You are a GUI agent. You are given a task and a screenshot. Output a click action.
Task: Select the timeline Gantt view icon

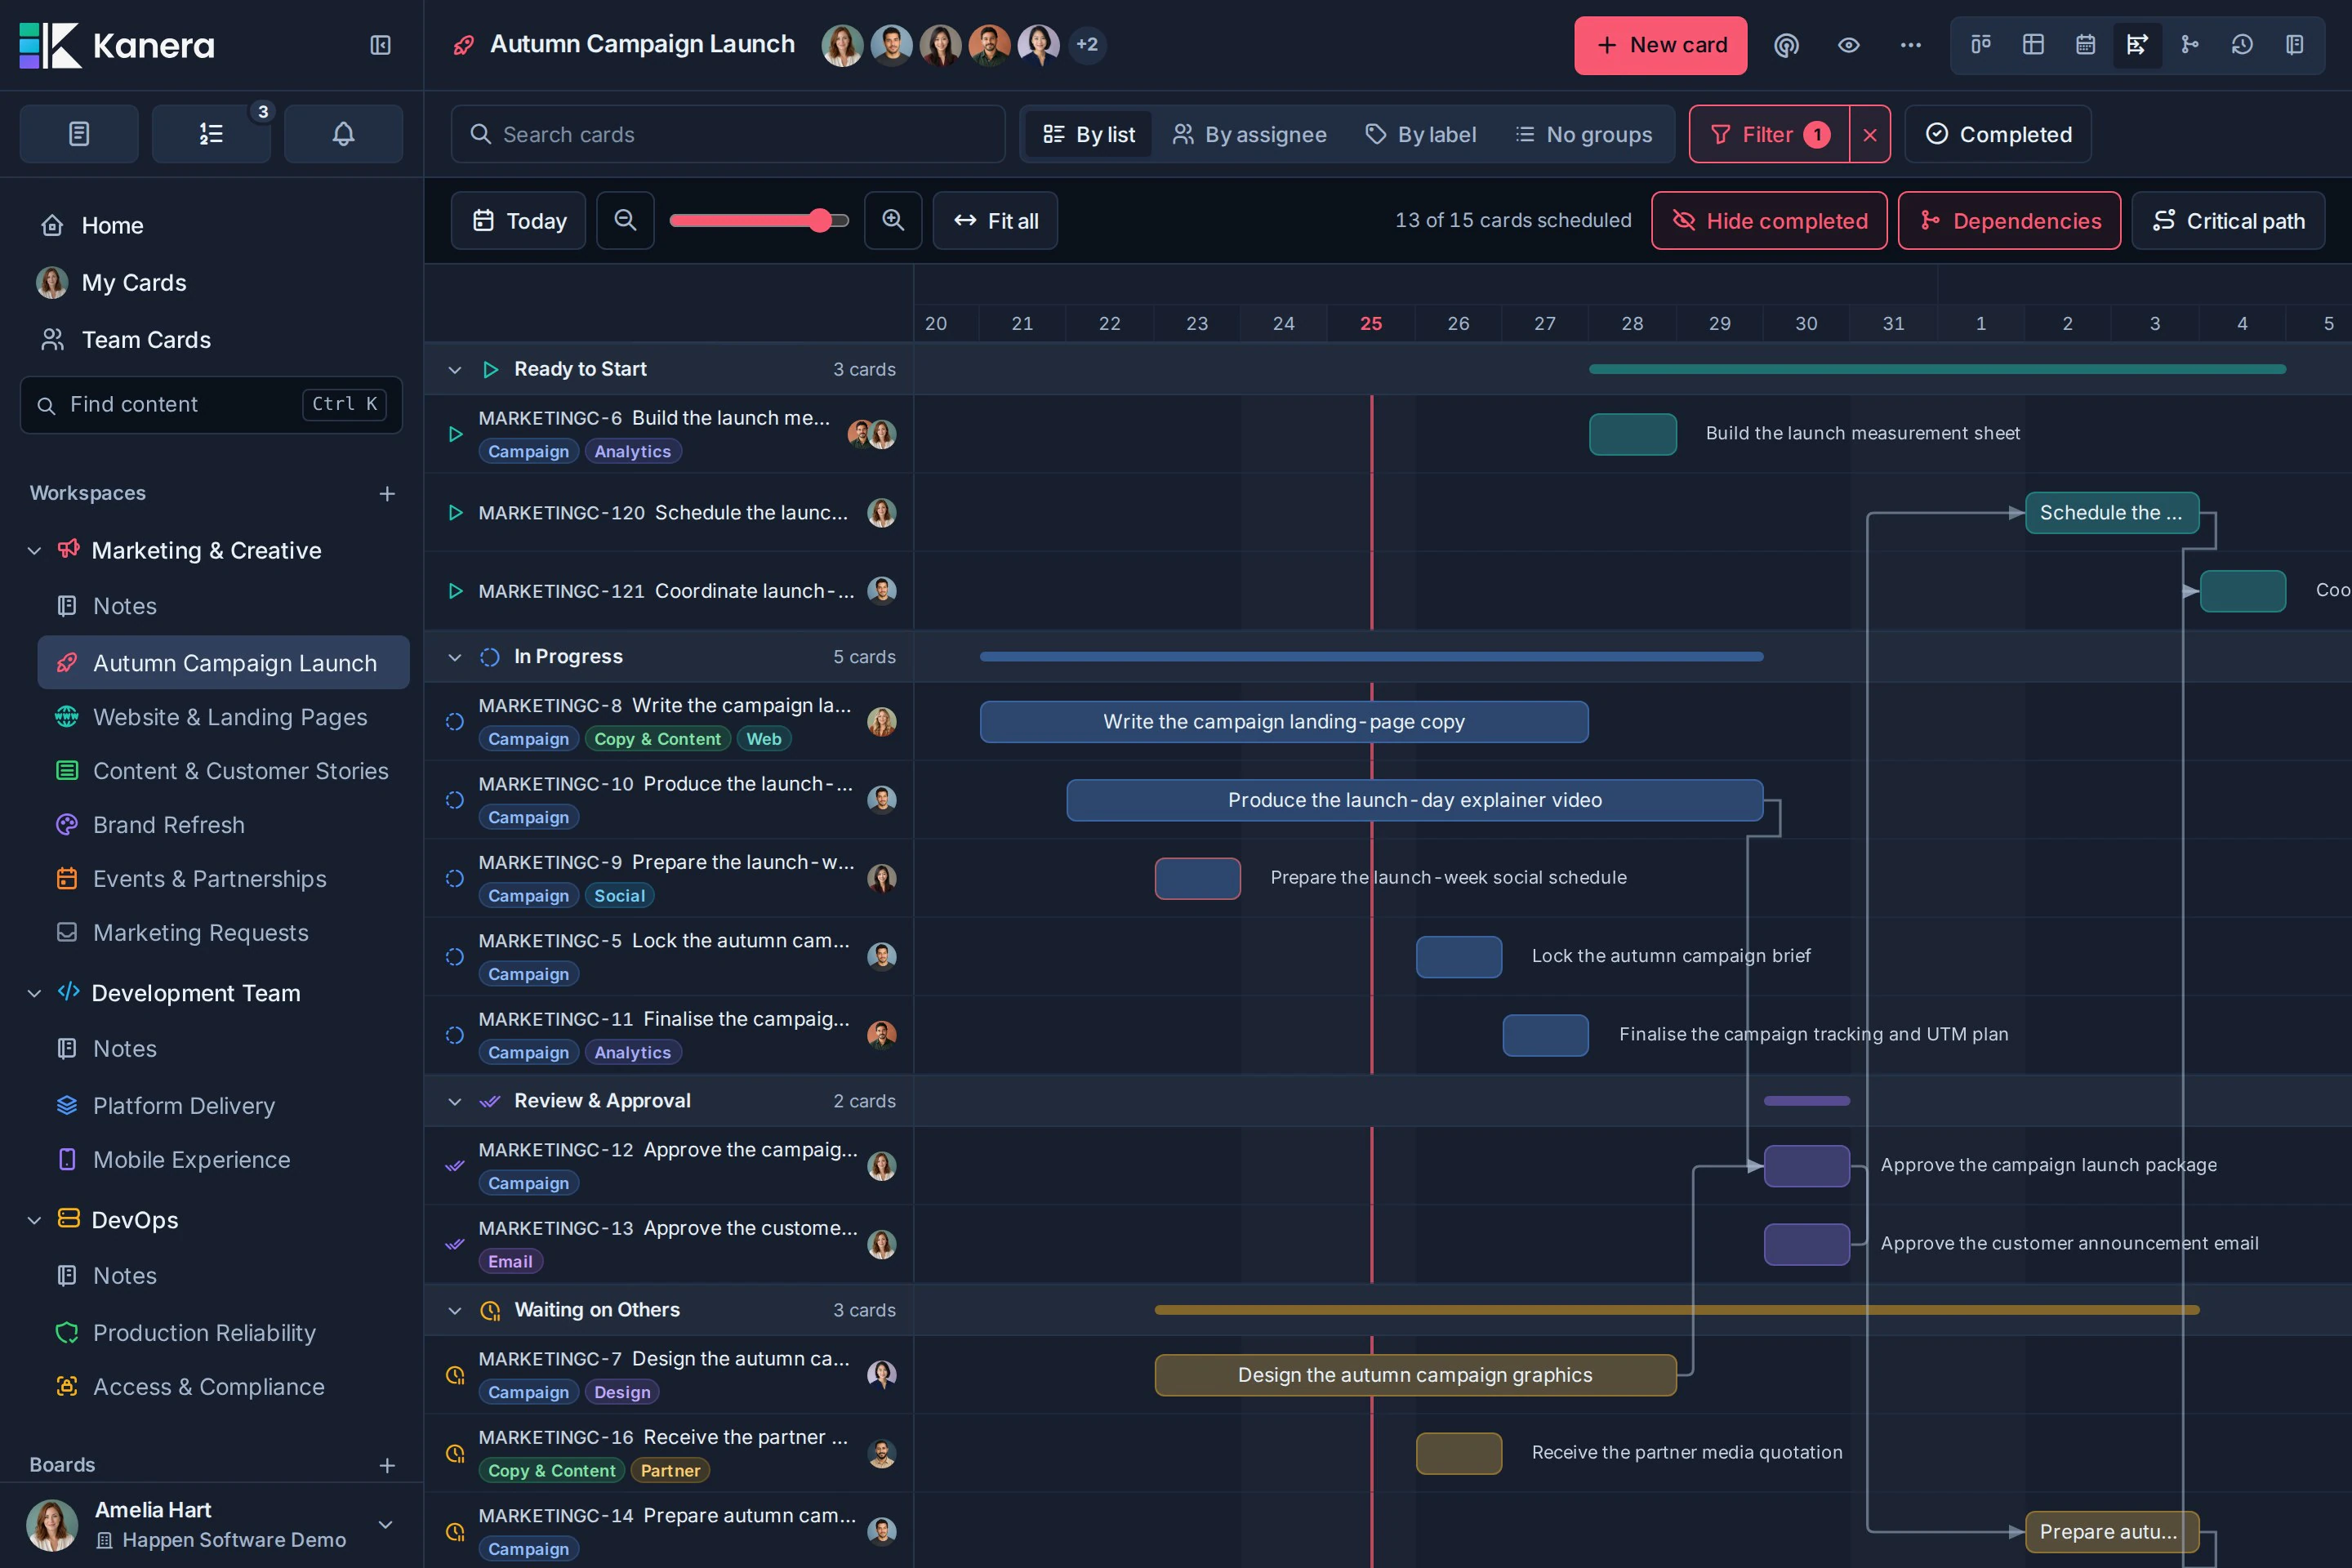[x=2137, y=45]
